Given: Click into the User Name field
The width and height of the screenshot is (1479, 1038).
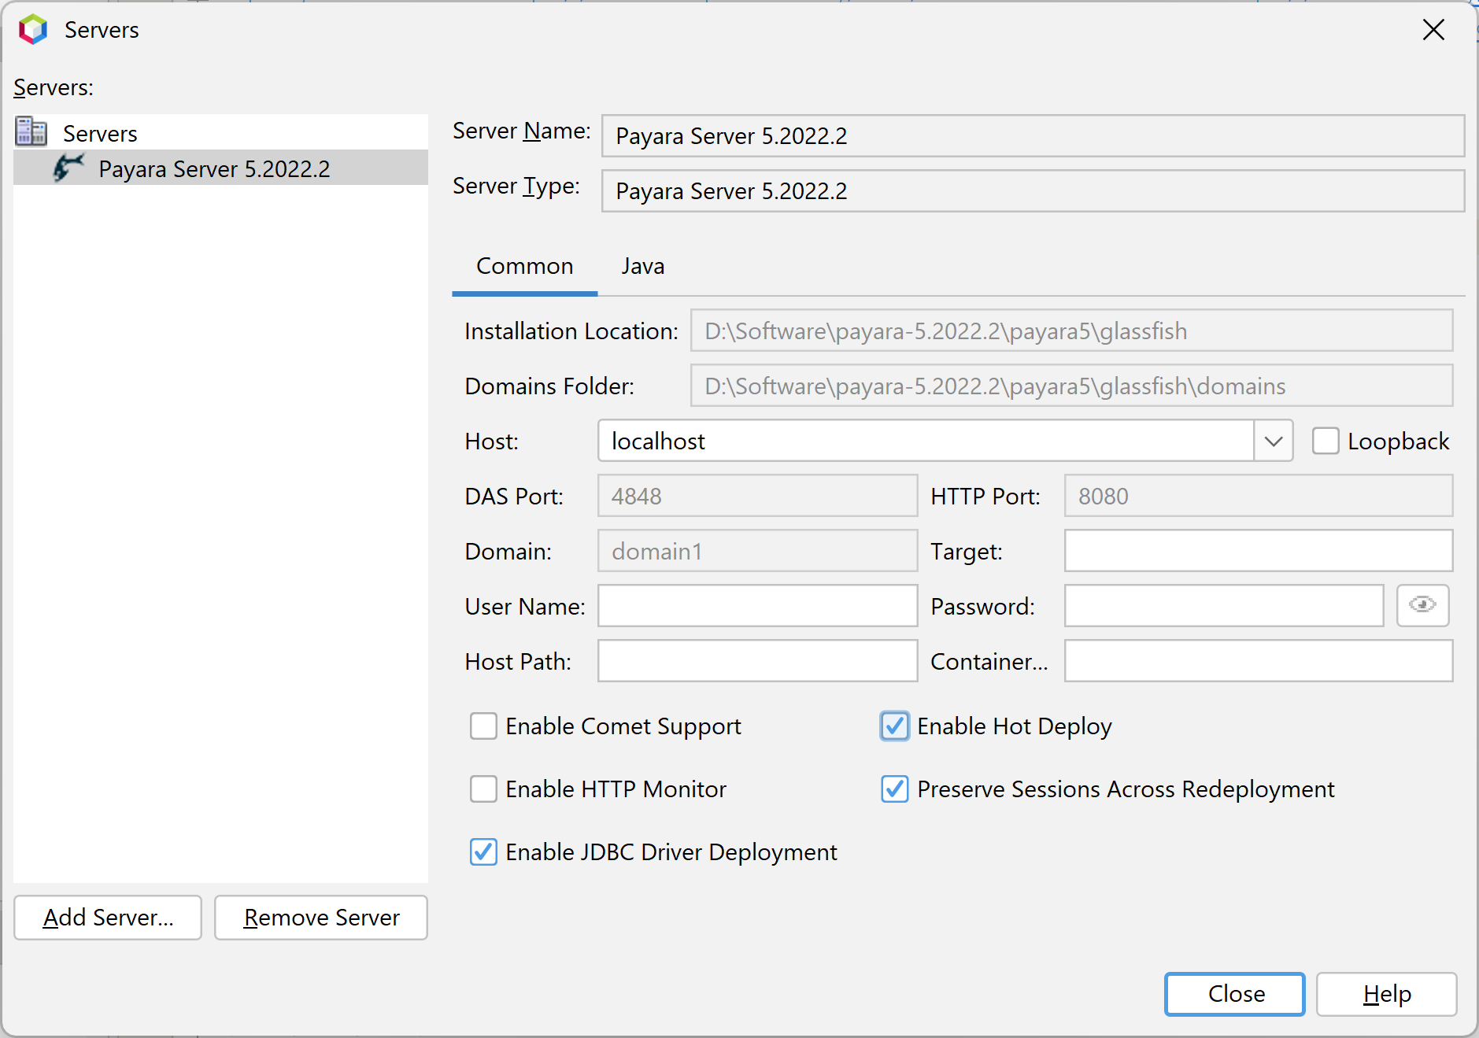Looking at the screenshot, I should [757, 606].
